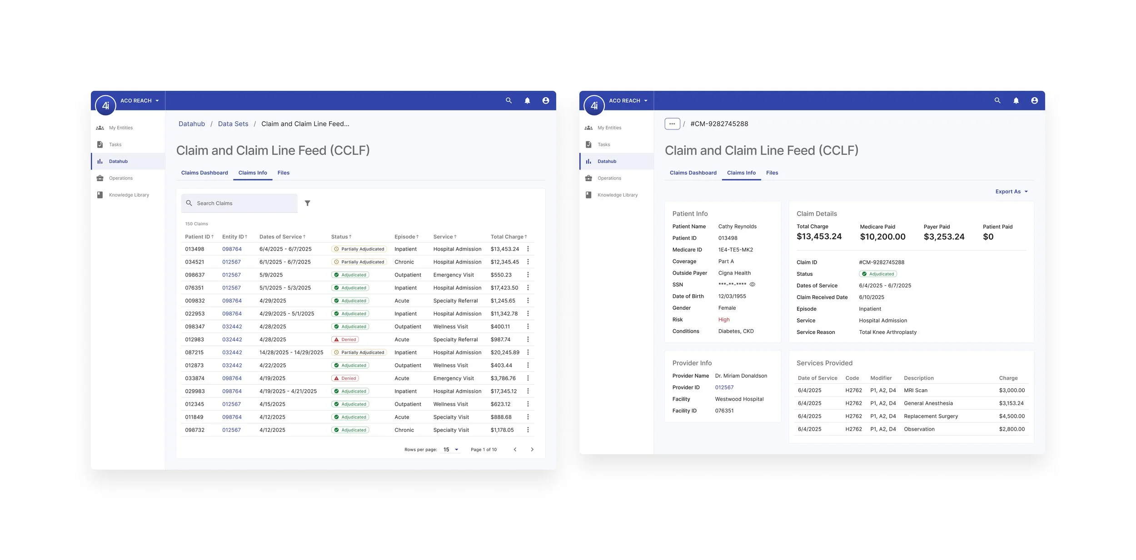Click the filter funnel icon beside Search Claims

[x=307, y=203]
